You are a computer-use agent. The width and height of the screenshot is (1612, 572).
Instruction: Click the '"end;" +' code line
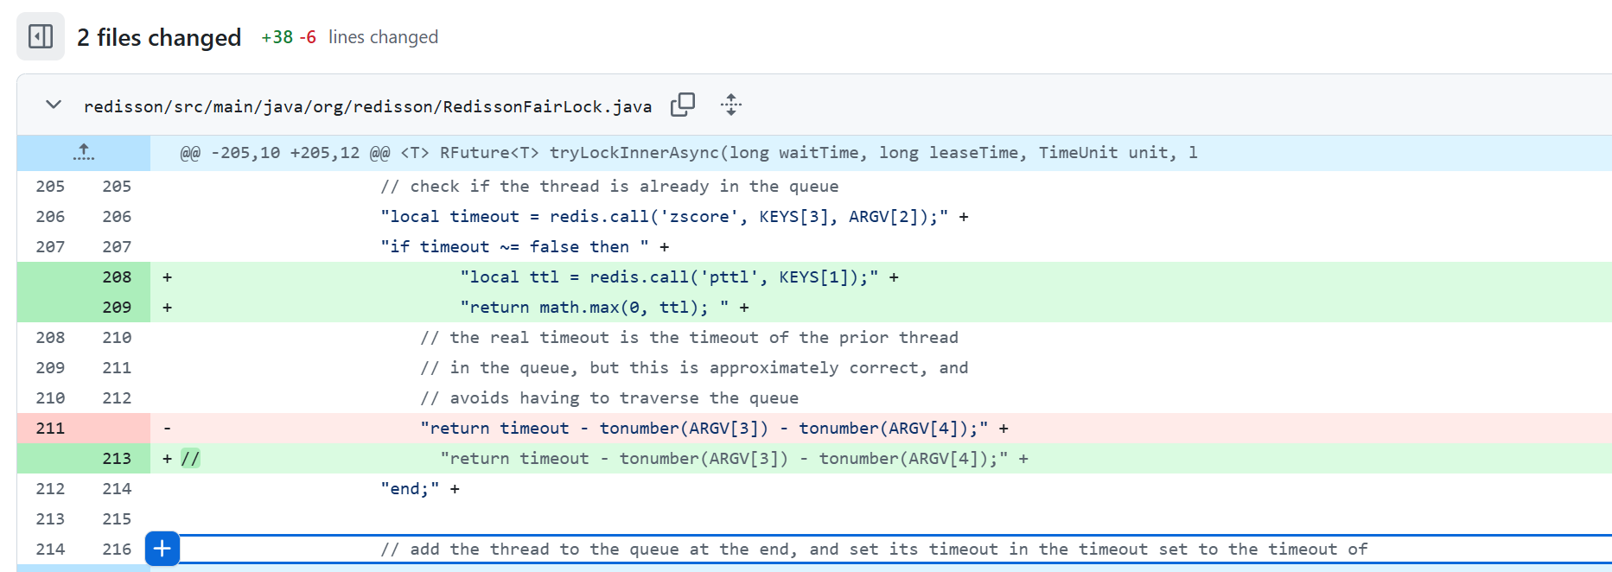(x=420, y=488)
